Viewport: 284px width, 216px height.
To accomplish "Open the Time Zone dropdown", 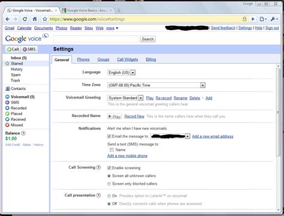I will point(156,85).
